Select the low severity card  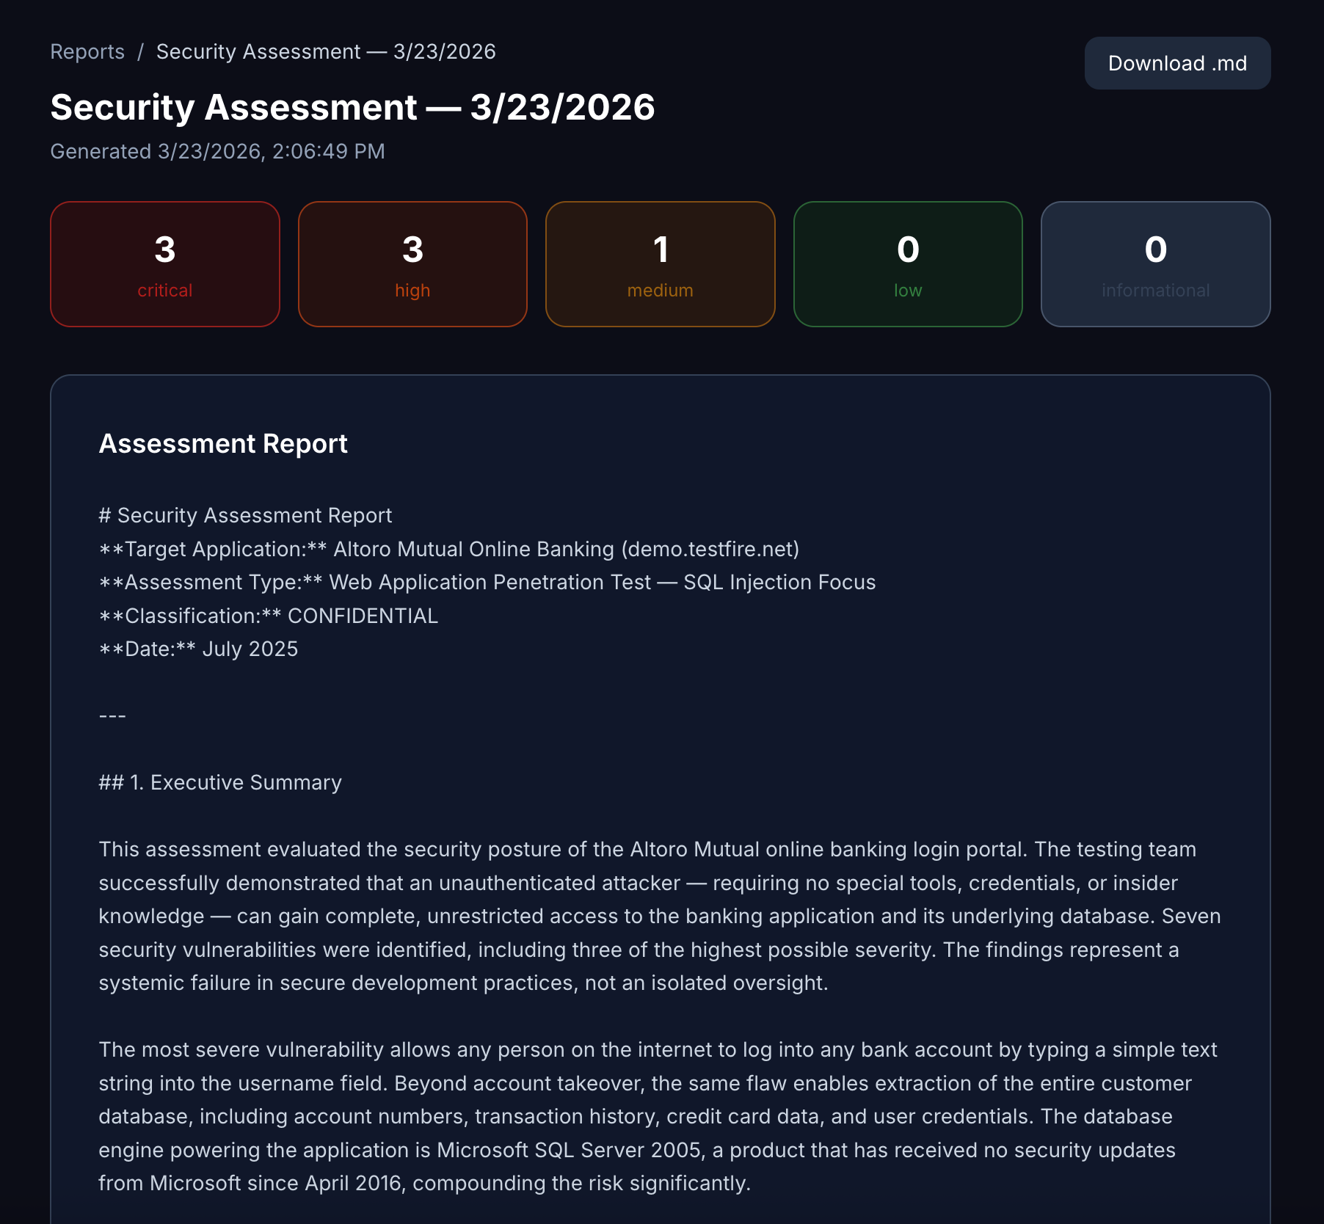[x=908, y=264]
